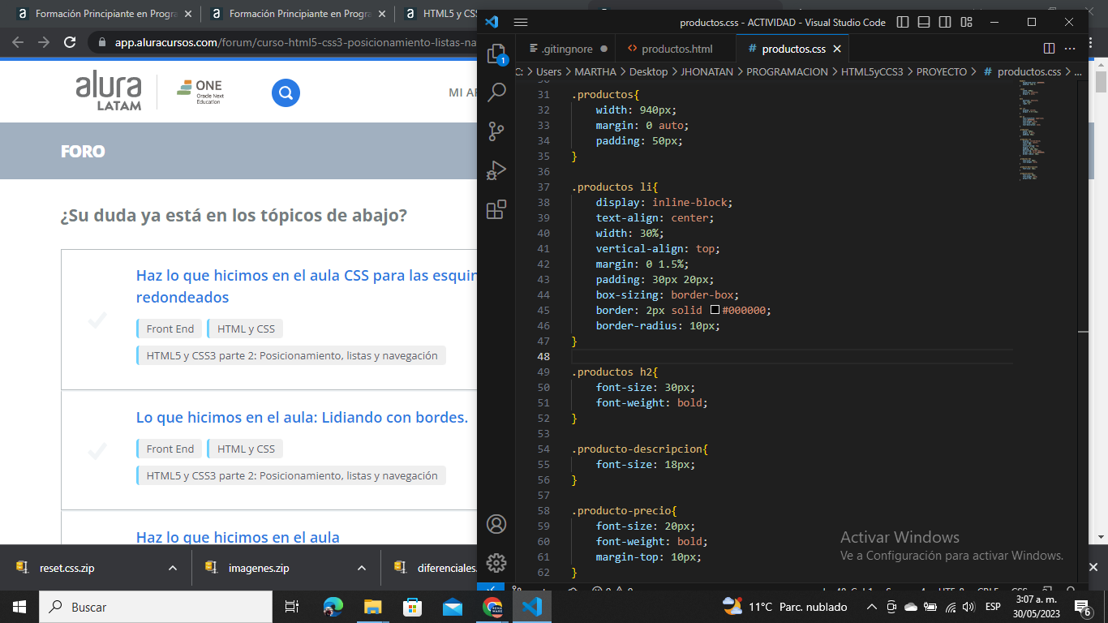The width and height of the screenshot is (1108, 623).
Task: Expand the reset.css.zip download options
Action: click(173, 568)
